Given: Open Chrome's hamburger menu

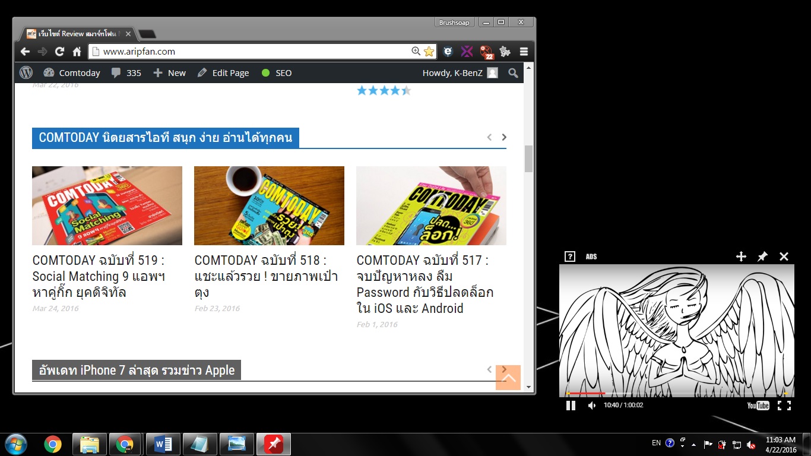Looking at the screenshot, I should click(x=524, y=52).
